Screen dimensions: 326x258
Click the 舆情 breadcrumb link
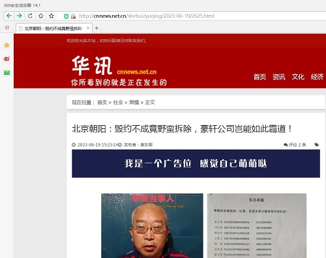coord(134,102)
